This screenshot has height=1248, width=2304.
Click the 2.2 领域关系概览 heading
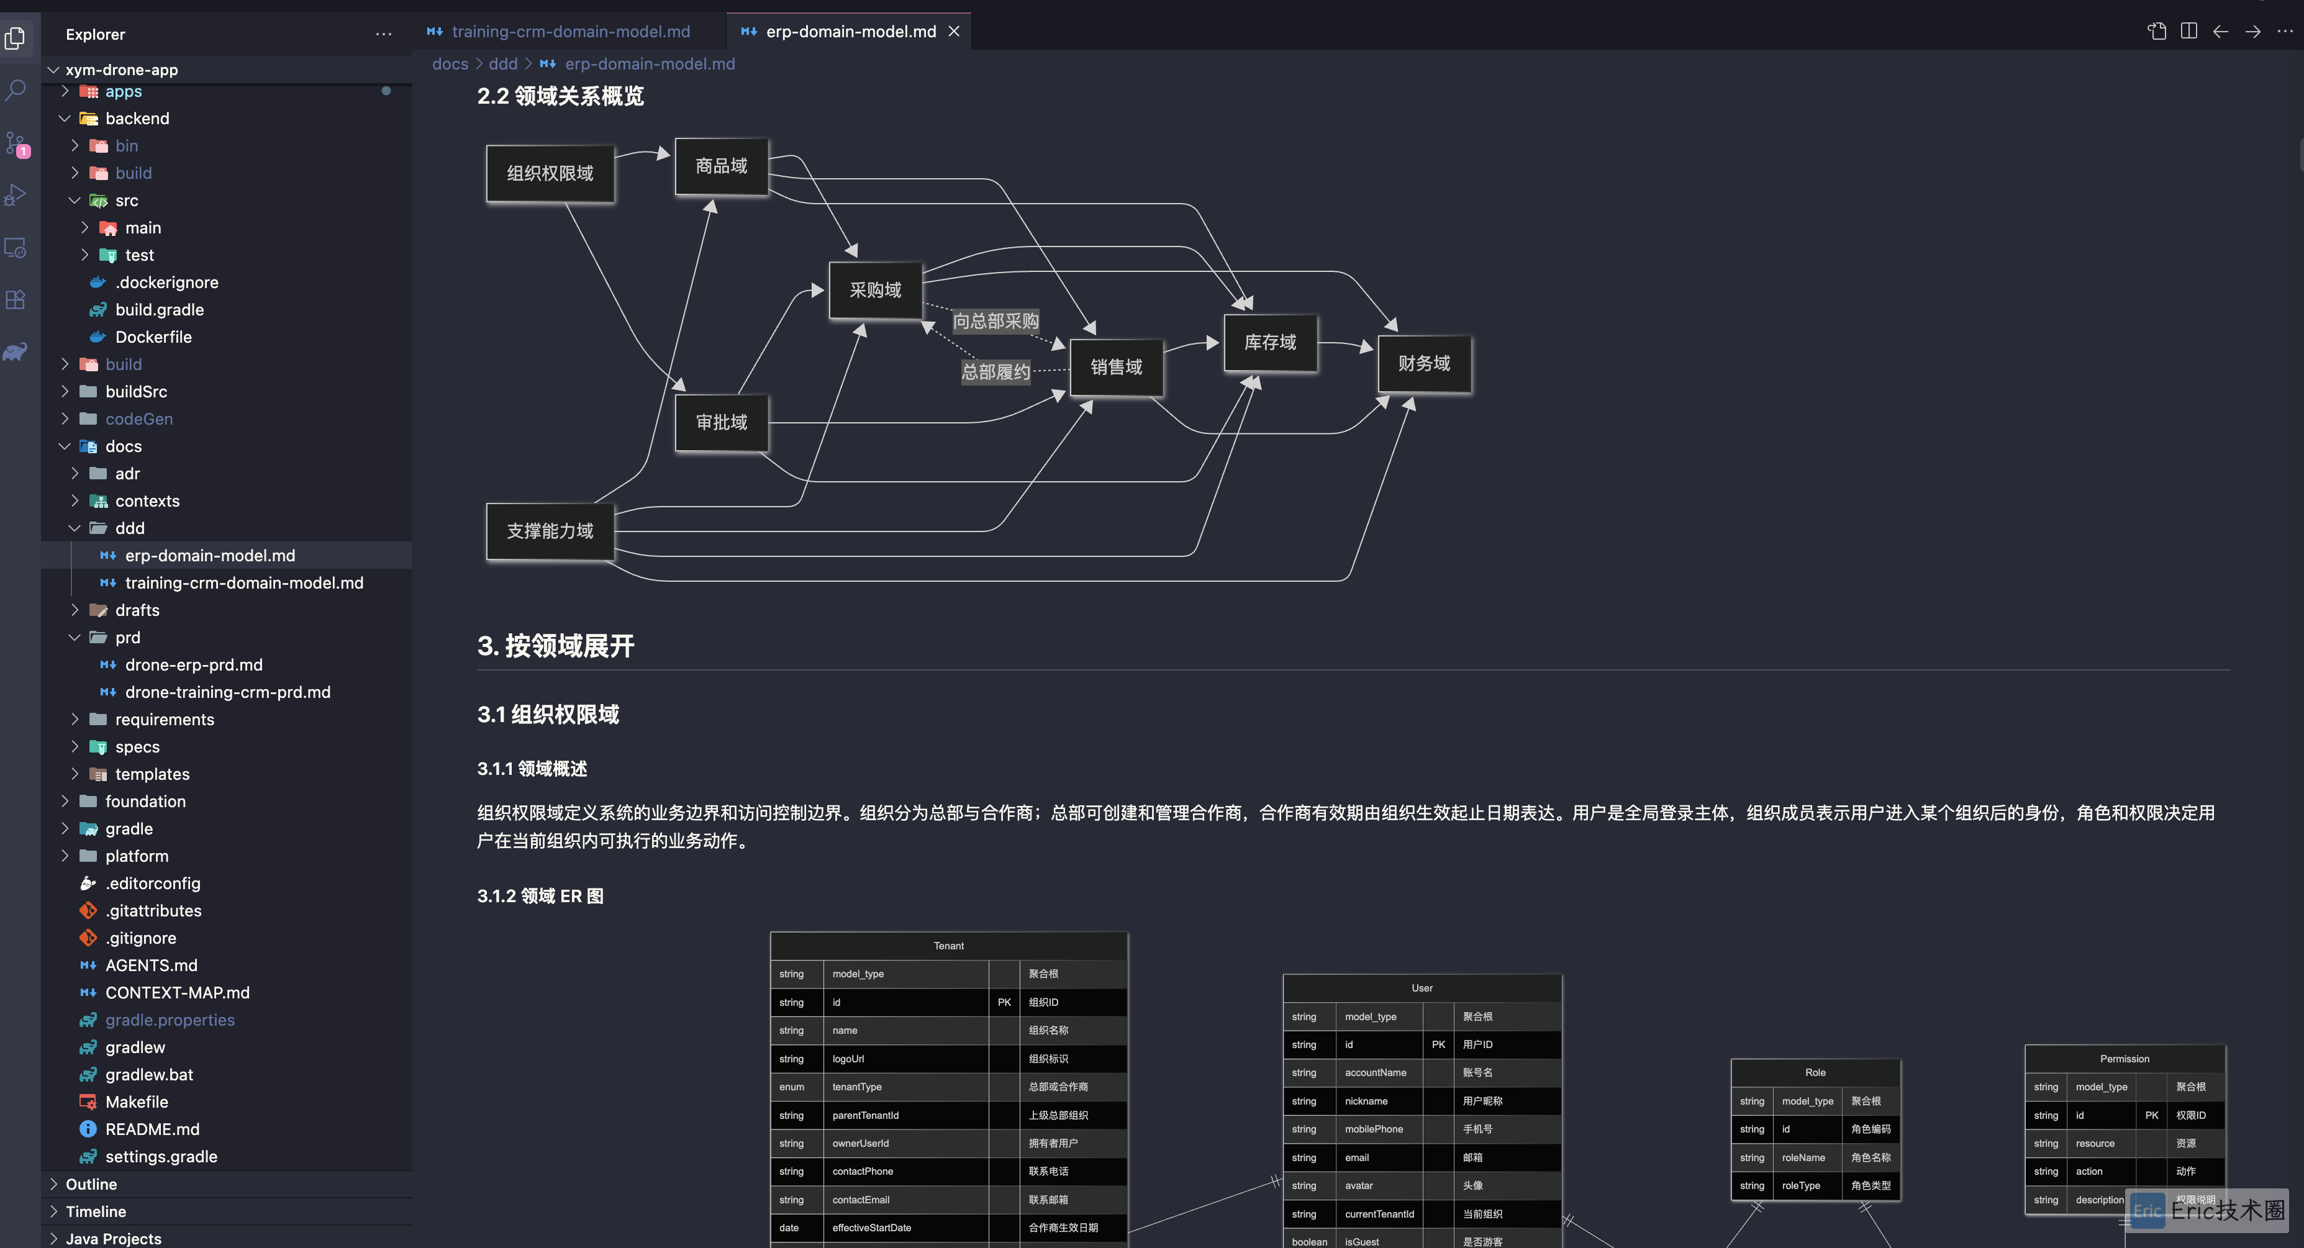[561, 97]
